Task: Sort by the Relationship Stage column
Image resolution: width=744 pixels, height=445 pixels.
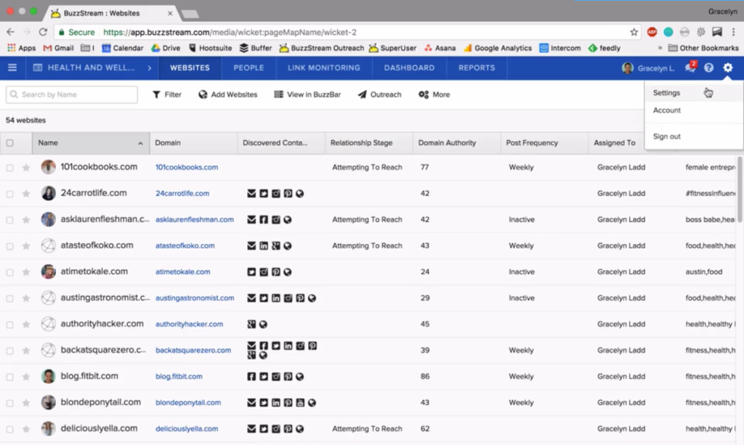Action: point(368,142)
